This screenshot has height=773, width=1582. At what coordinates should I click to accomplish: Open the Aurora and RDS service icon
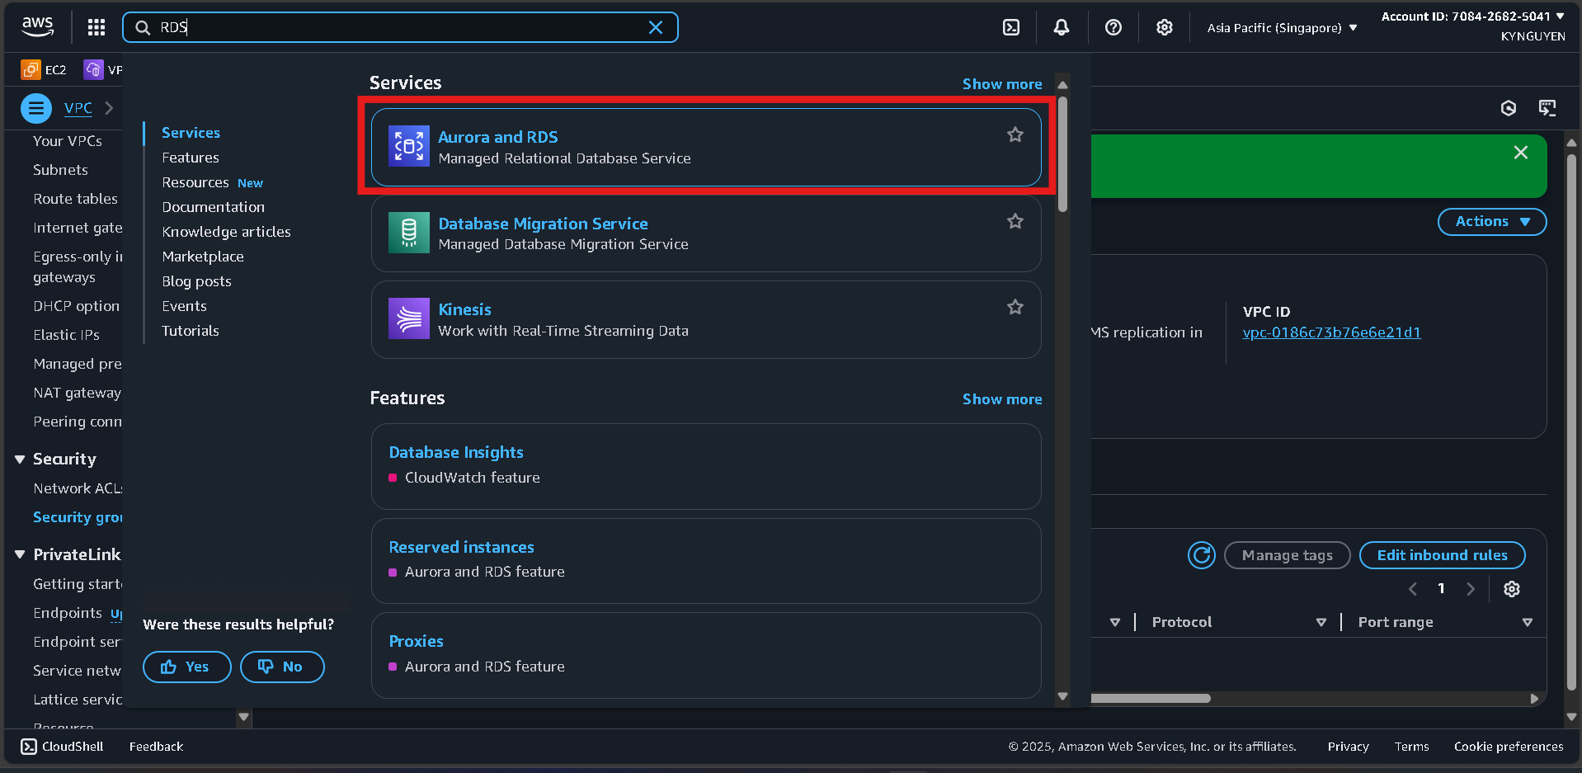pos(409,146)
